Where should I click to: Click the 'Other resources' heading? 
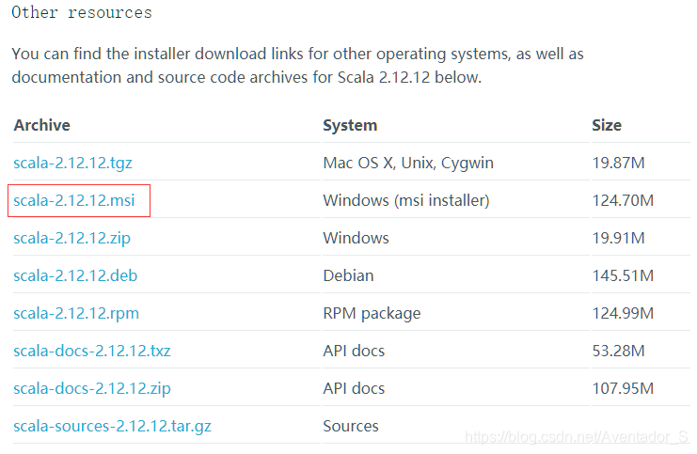(x=82, y=13)
